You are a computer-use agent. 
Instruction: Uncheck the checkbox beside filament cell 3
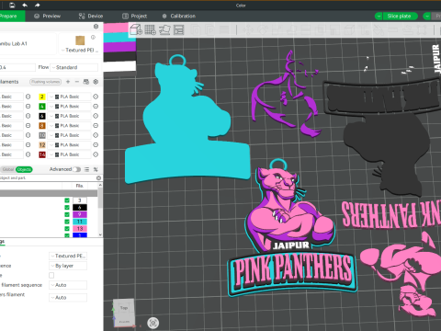[67, 200]
